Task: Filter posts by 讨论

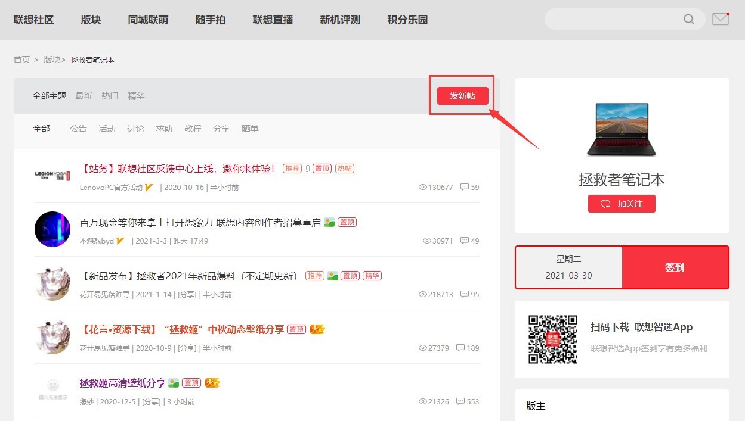Action: pyautogui.click(x=135, y=129)
